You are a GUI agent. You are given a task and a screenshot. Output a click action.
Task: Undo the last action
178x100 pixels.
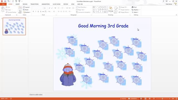pos(8,1)
